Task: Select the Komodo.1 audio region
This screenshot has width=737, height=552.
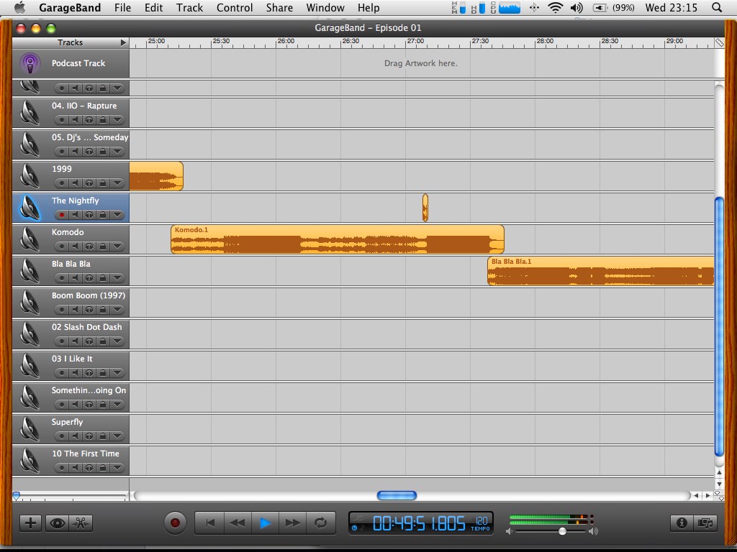Action: click(338, 239)
